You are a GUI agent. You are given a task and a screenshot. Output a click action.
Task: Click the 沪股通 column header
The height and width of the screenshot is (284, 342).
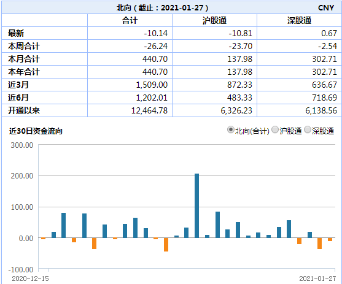click(x=214, y=20)
